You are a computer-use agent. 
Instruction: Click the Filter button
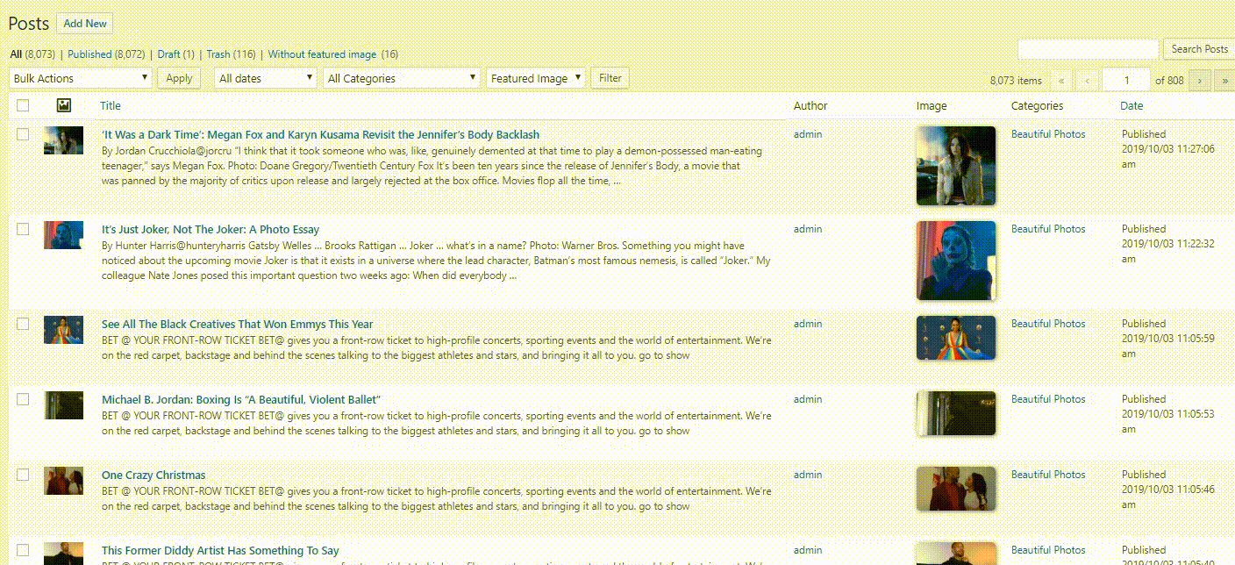(x=610, y=78)
